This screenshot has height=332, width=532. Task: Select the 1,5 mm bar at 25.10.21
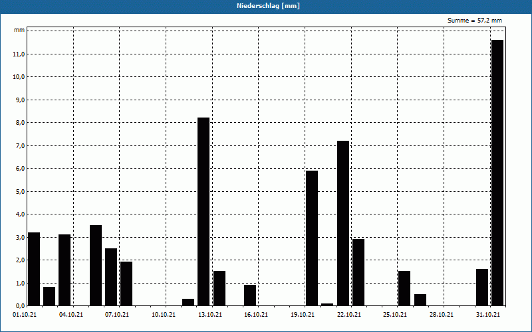[x=404, y=288]
